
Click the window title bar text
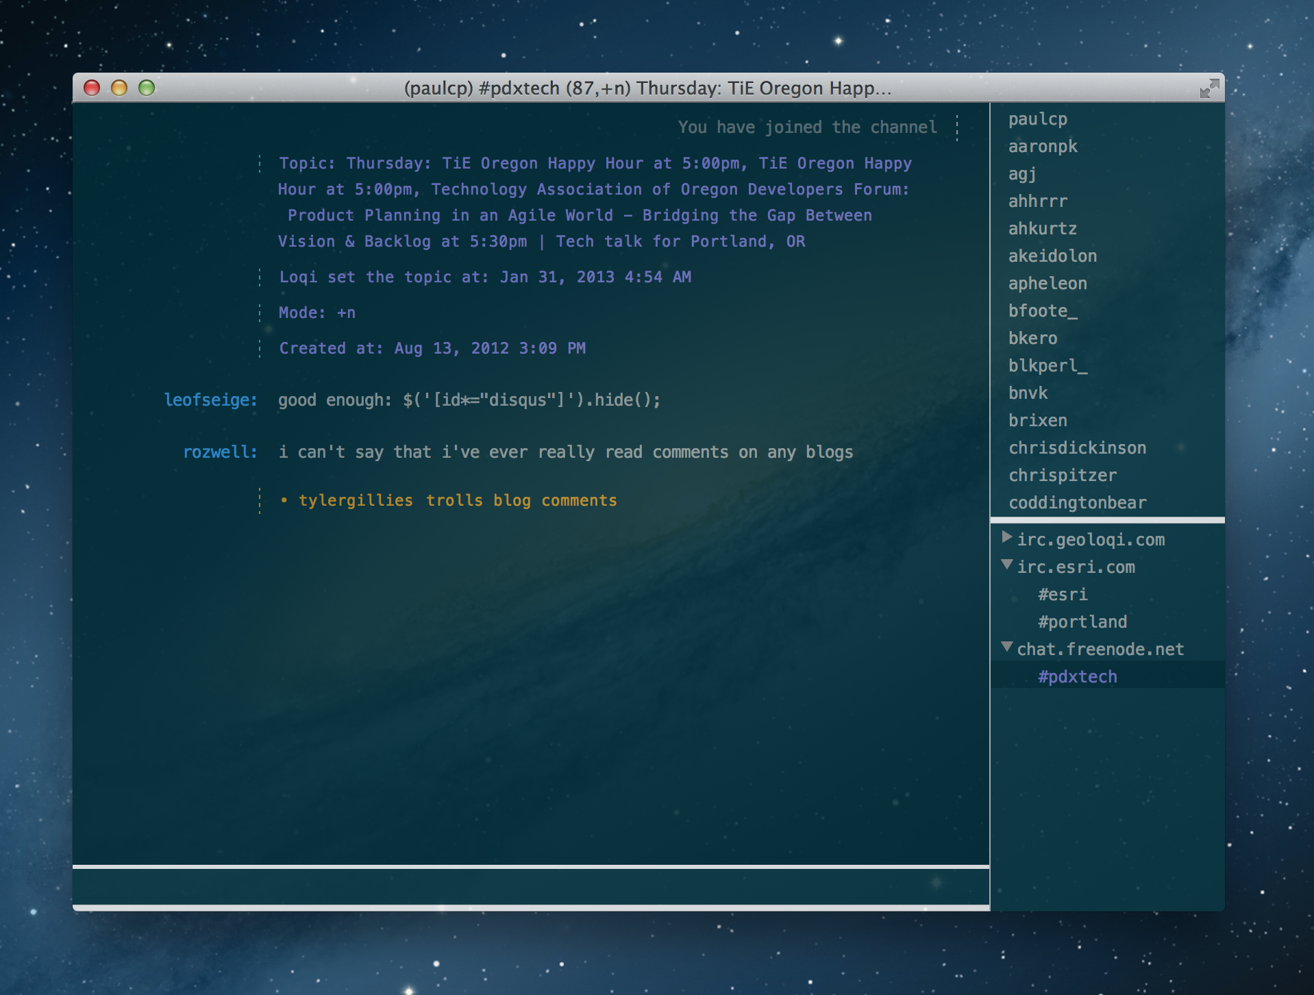click(647, 88)
